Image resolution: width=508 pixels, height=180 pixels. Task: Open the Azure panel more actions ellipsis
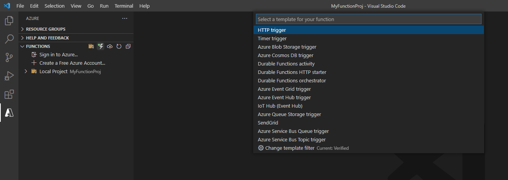(x=125, y=18)
